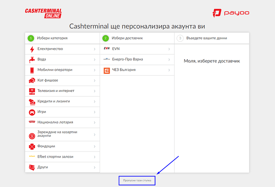Expand the Игри chevron
Image resolution: width=275 pixels, height=187 pixels.
[94, 112]
